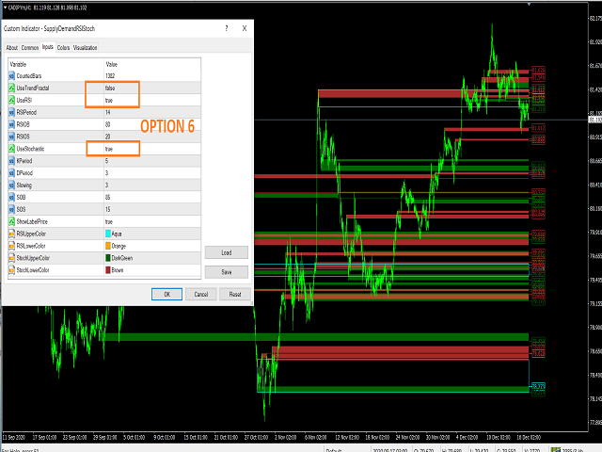
Task: Click the Cancel button
Action: tap(201, 295)
